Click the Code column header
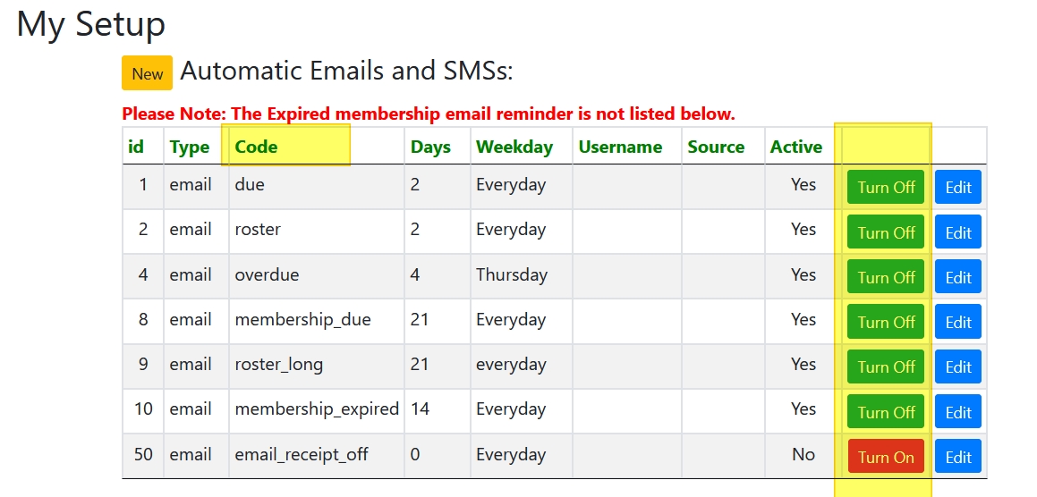 pyautogui.click(x=256, y=147)
